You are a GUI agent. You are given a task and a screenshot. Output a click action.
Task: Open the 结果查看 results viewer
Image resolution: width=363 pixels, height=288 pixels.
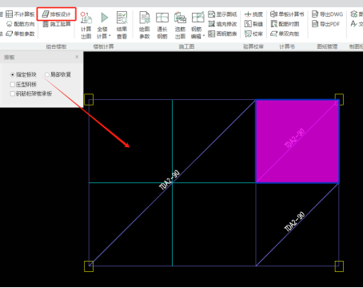[122, 25]
